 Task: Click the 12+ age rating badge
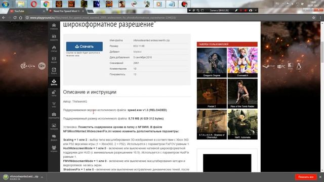pos(42,66)
